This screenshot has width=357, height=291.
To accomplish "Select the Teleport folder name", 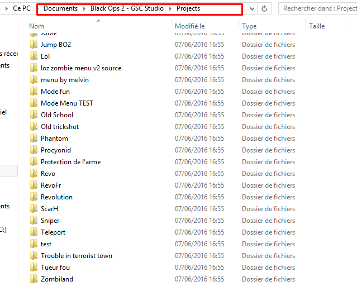I will [x=53, y=232].
